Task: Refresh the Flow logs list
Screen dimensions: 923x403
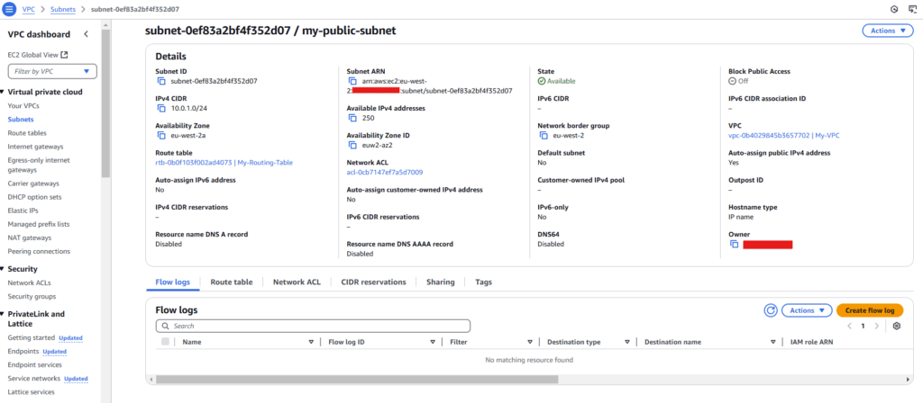Action: pyautogui.click(x=771, y=310)
